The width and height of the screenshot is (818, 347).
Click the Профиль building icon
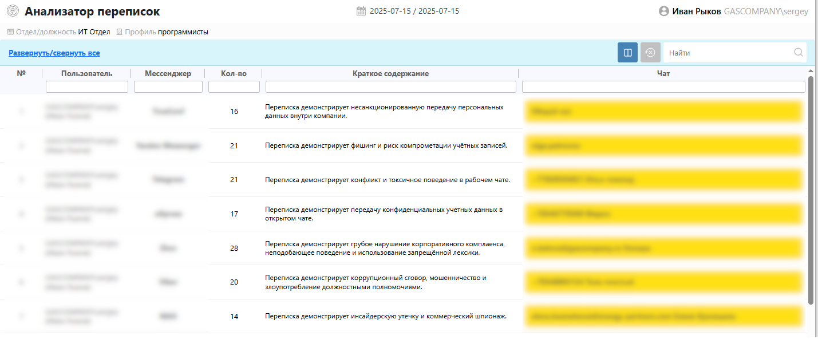[x=119, y=32]
